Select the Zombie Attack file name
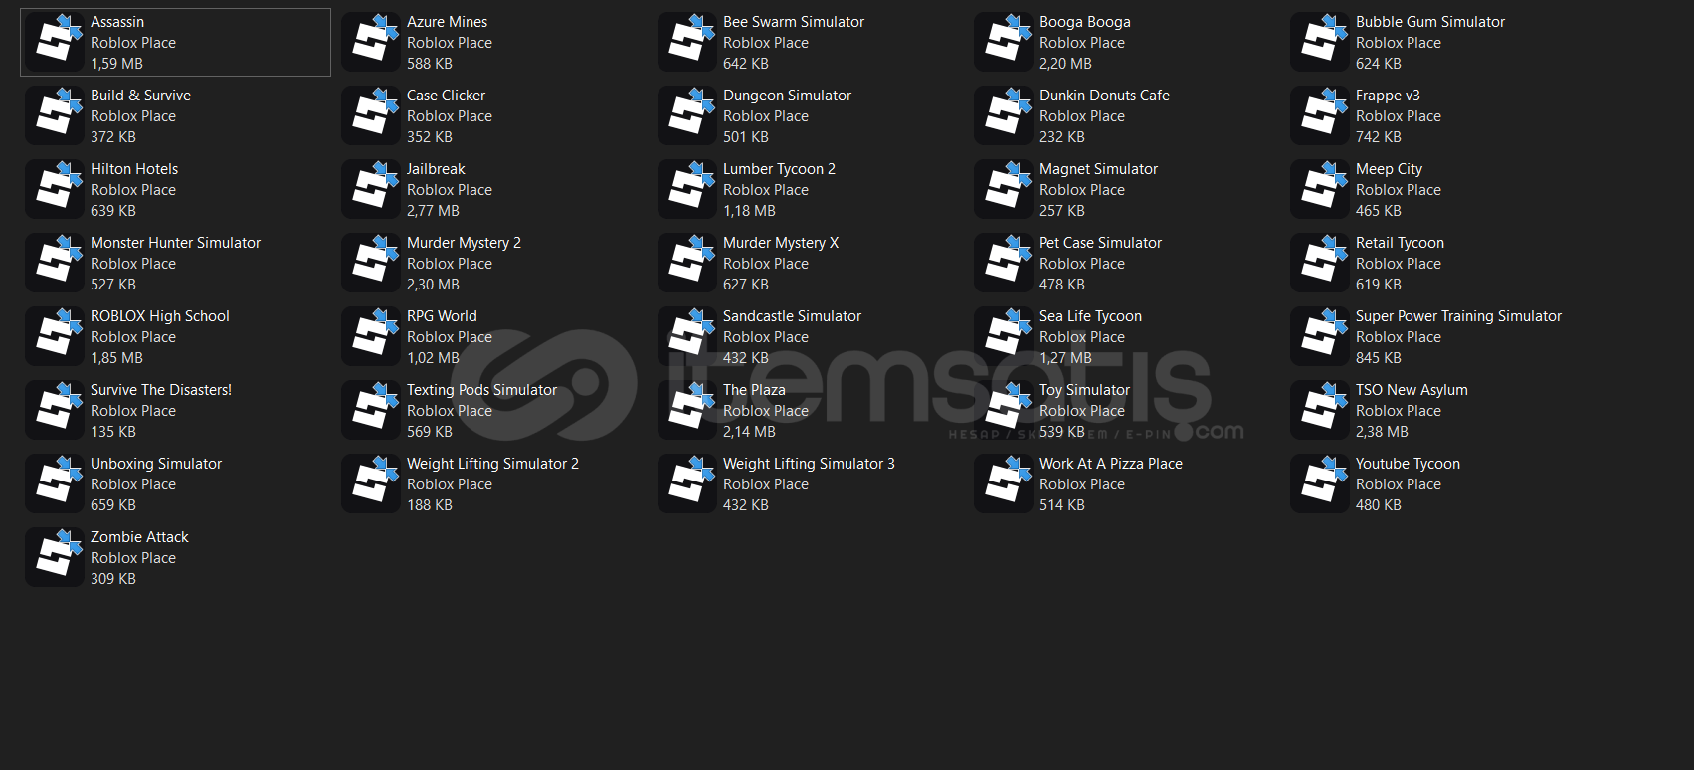1694x770 pixels. pos(139,537)
